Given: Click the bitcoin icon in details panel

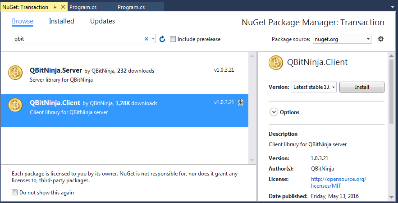Looking at the screenshot, I should pyautogui.click(x=276, y=63).
